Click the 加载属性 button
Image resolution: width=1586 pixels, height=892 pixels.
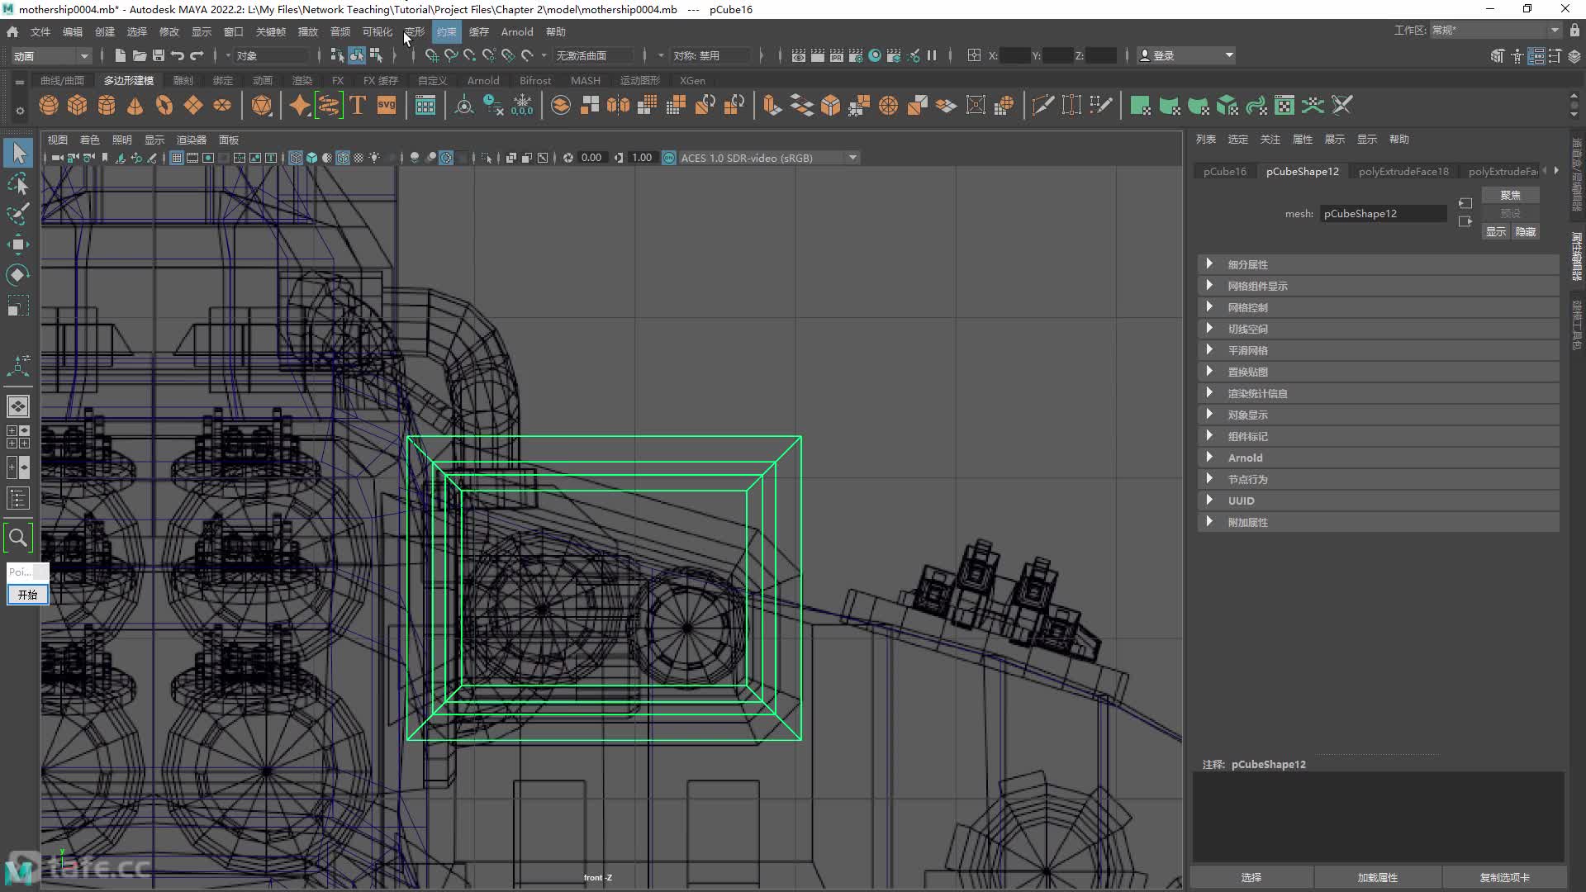coord(1378,877)
